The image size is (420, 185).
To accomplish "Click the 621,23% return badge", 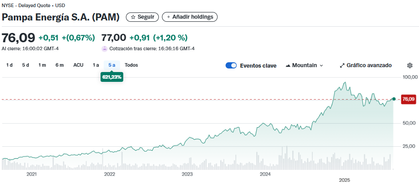I will [x=112, y=77].
